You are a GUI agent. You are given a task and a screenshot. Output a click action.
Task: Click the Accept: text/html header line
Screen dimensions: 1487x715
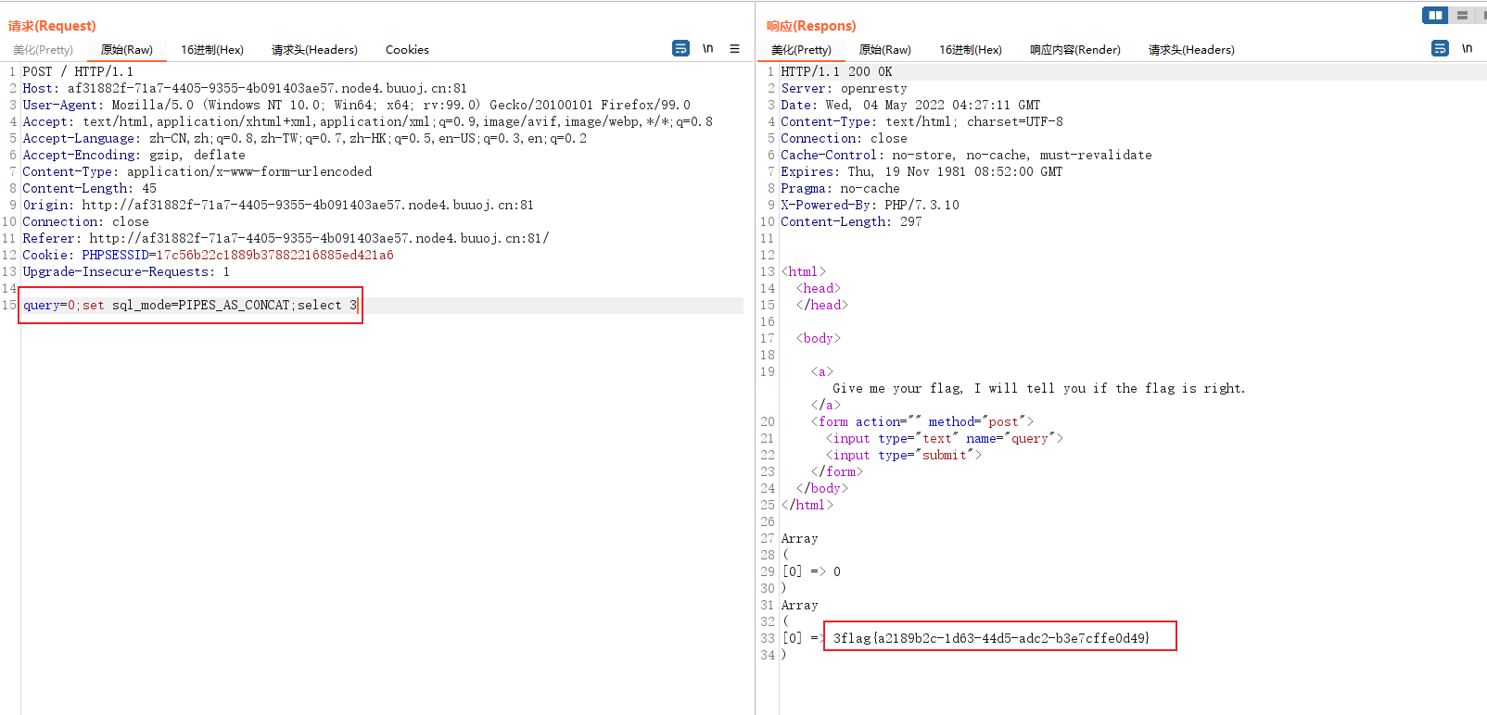pos(367,121)
